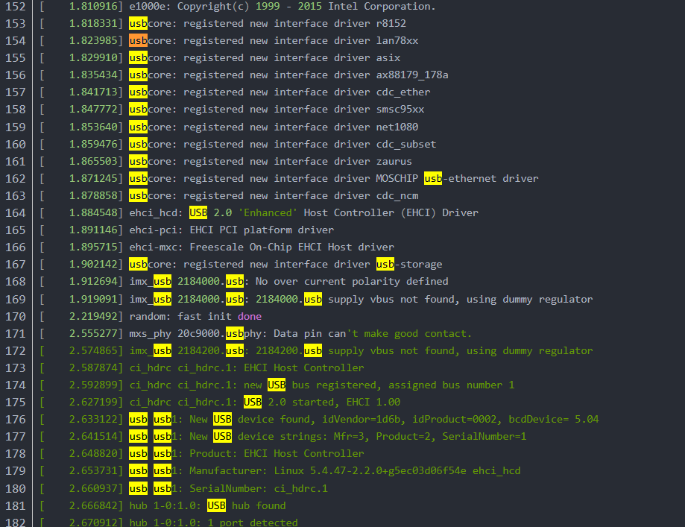Click driver name cdc_ncm
This screenshot has height=527, width=685.
click(x=397, y=196)
